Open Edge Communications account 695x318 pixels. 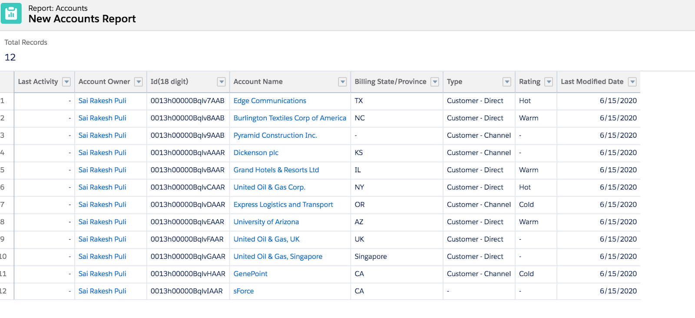[x=270, y=101]
